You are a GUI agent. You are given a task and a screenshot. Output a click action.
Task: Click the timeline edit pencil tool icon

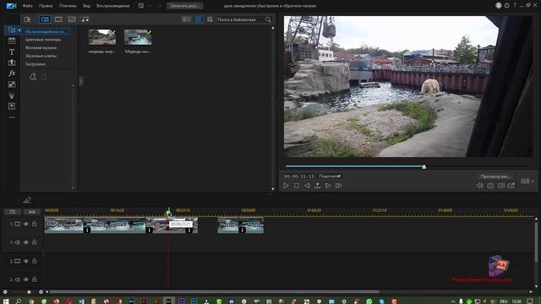(27, 200)
